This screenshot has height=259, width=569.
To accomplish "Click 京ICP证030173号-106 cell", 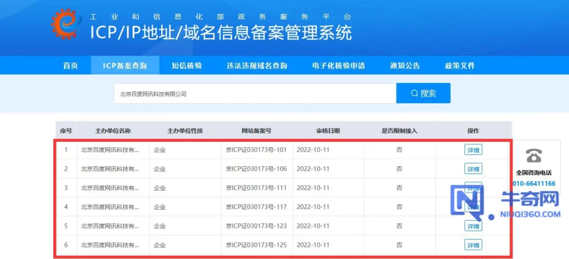I will click(256, 168).
